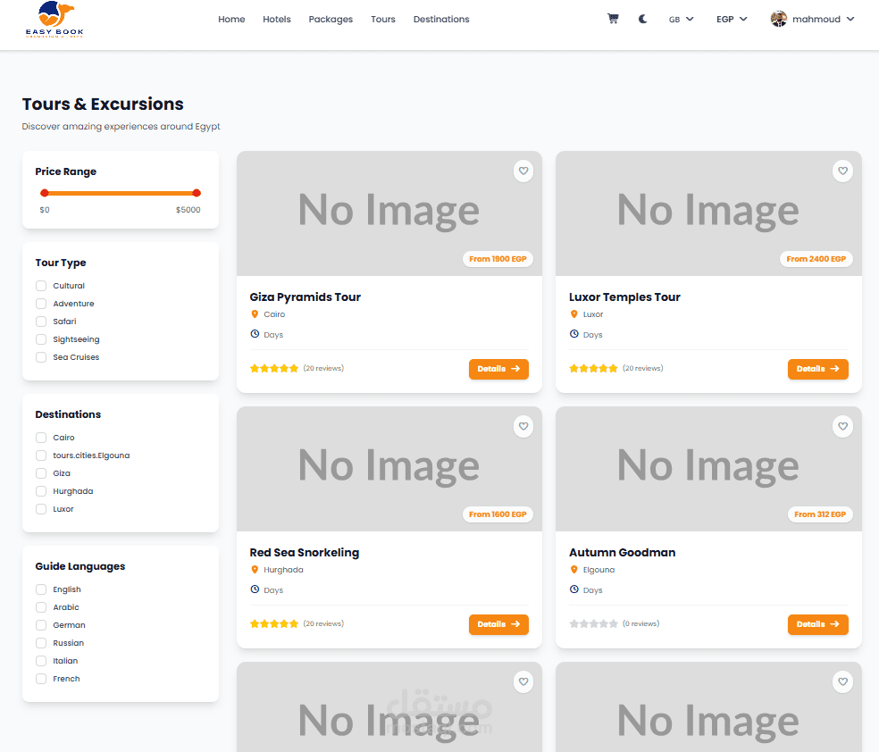The width and height of the screenshot is (879, 752).
Task: Click heart icon on Autumn Goodman
Action: click(842, 427)
